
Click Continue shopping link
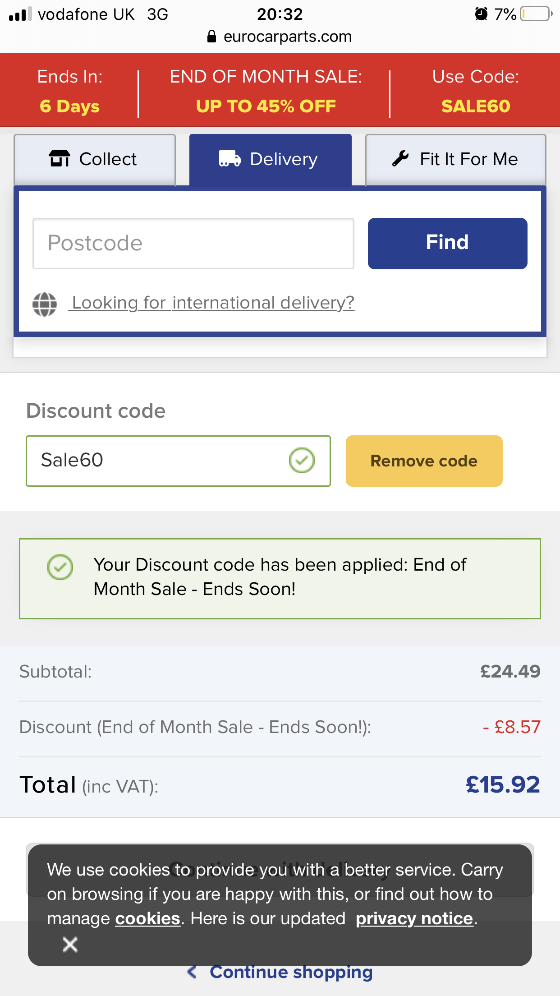[291, 973]
